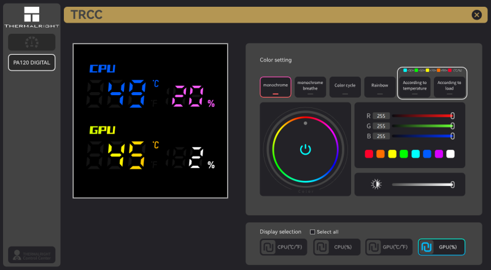Adjust the blue channel slider

[423, 136]
